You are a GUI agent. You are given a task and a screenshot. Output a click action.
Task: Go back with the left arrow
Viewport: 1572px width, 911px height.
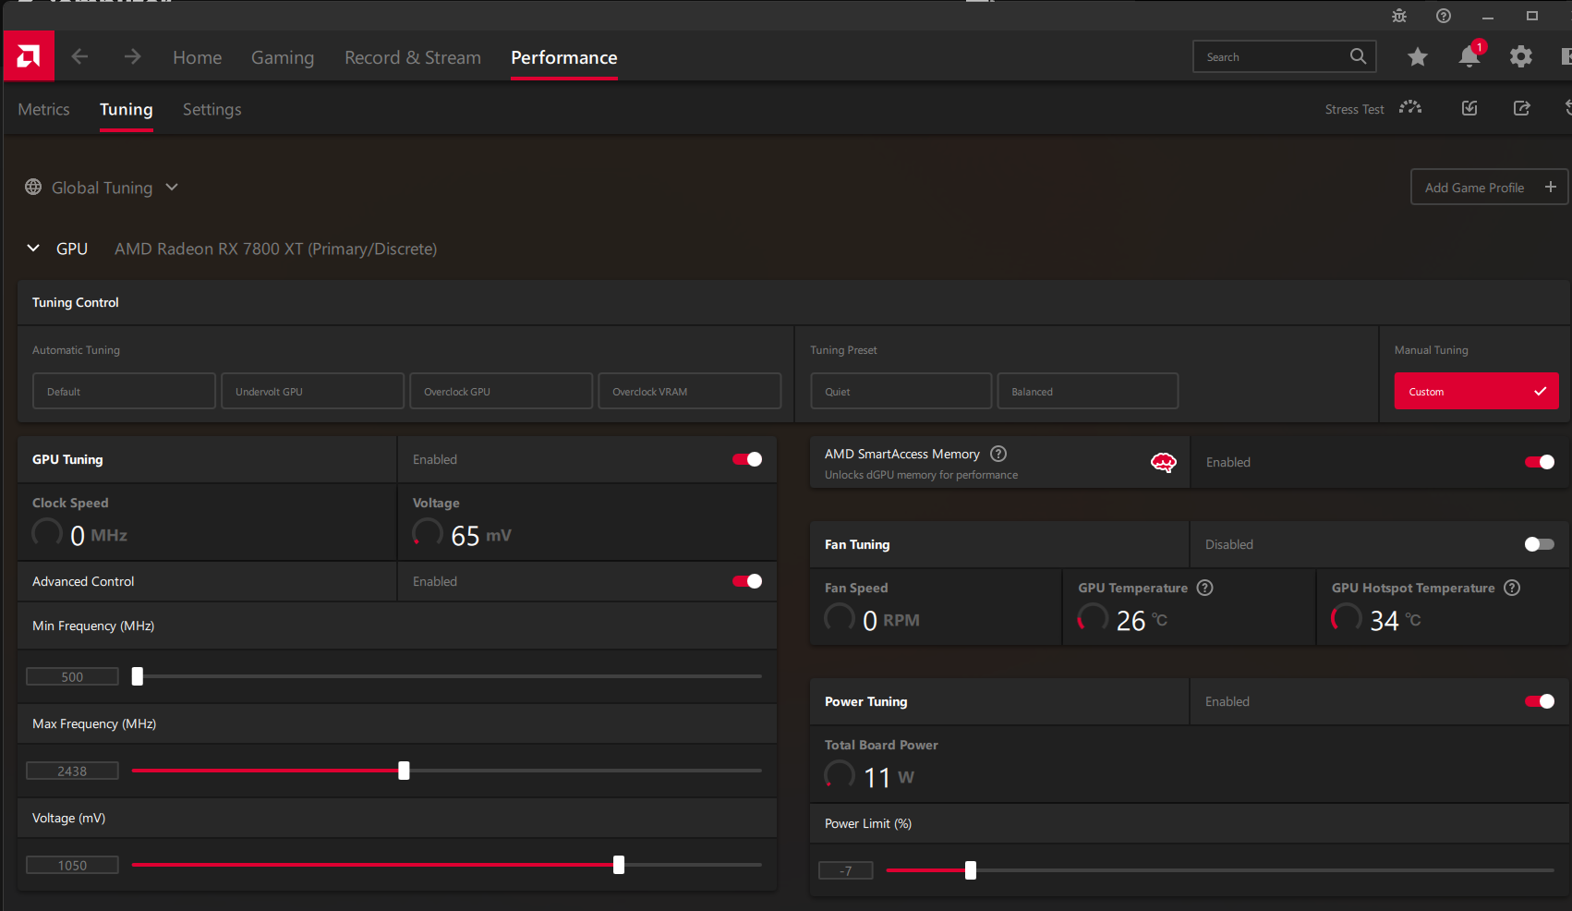(x=79, y=56)
